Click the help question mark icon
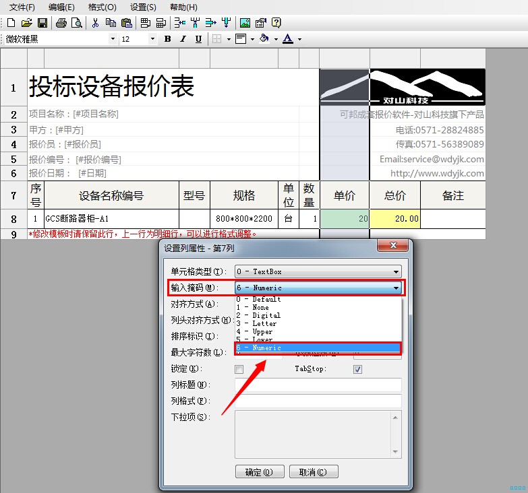This screenshot has height=493, width=528. pos(276,23)
